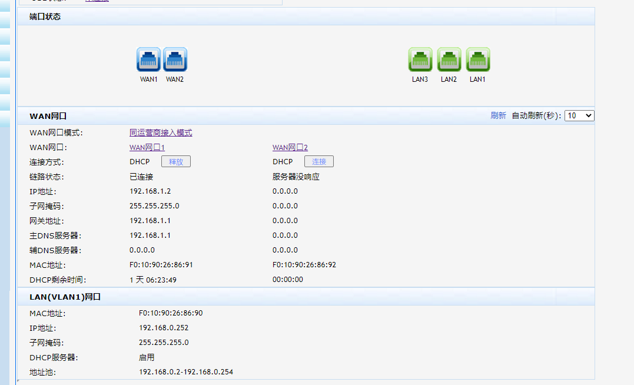Select LAN MAC address F0:10:90:26:86:90
This screenshot has width=634, height=385.
pyautogui.click(x=171, y=313)
